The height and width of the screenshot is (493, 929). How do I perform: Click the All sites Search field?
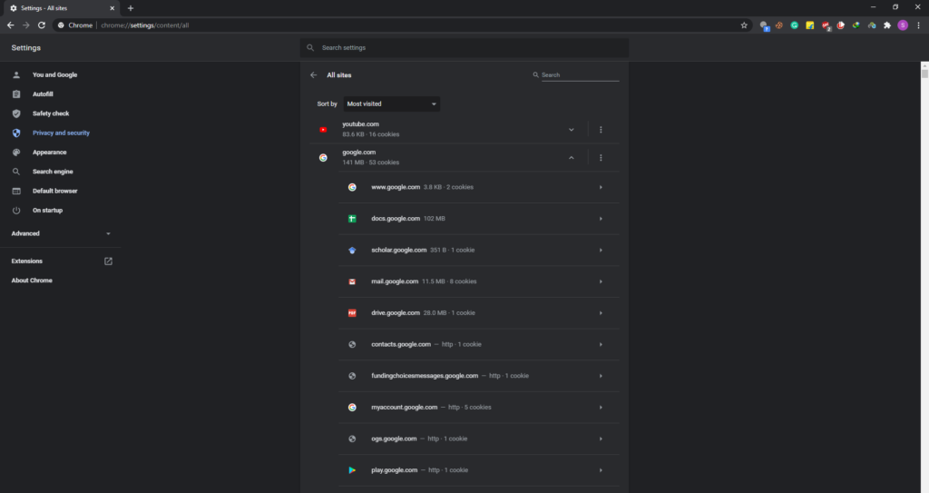click(x=580, y=75)
